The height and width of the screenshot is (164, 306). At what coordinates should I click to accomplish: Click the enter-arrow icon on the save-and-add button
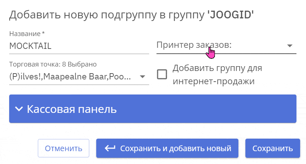coord(110,148)
